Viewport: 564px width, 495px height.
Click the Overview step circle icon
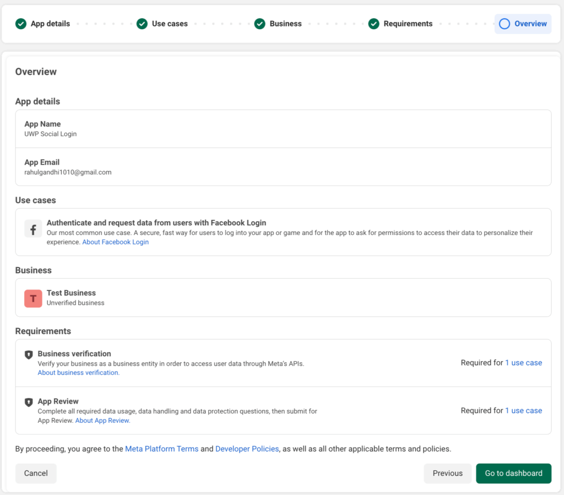point(504,24)
